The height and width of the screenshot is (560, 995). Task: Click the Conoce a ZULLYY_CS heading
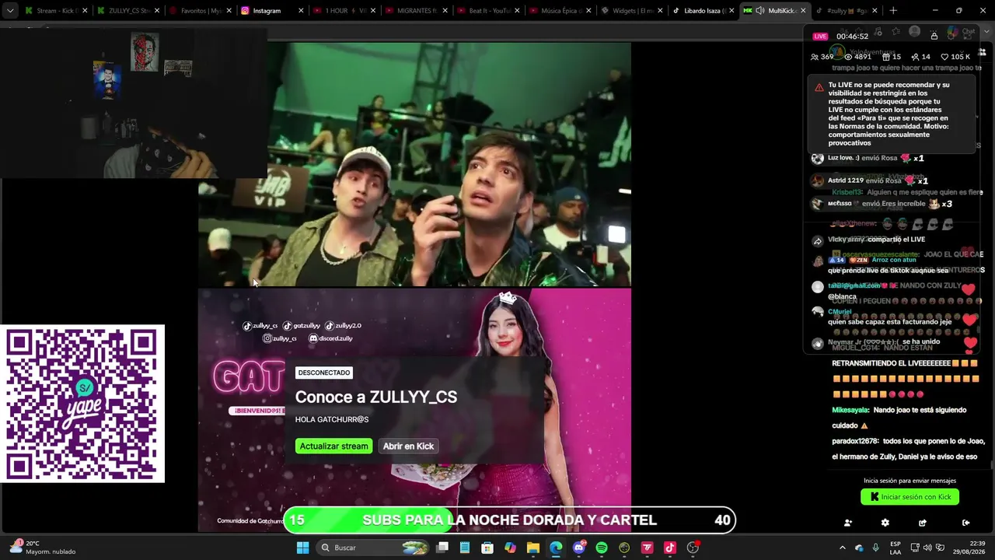(x=375, y=397)
